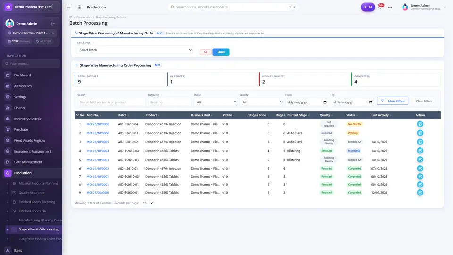The width and height of the screenshot is (453, 255).
Task: Focus the global search forms field
Action: 233,7
